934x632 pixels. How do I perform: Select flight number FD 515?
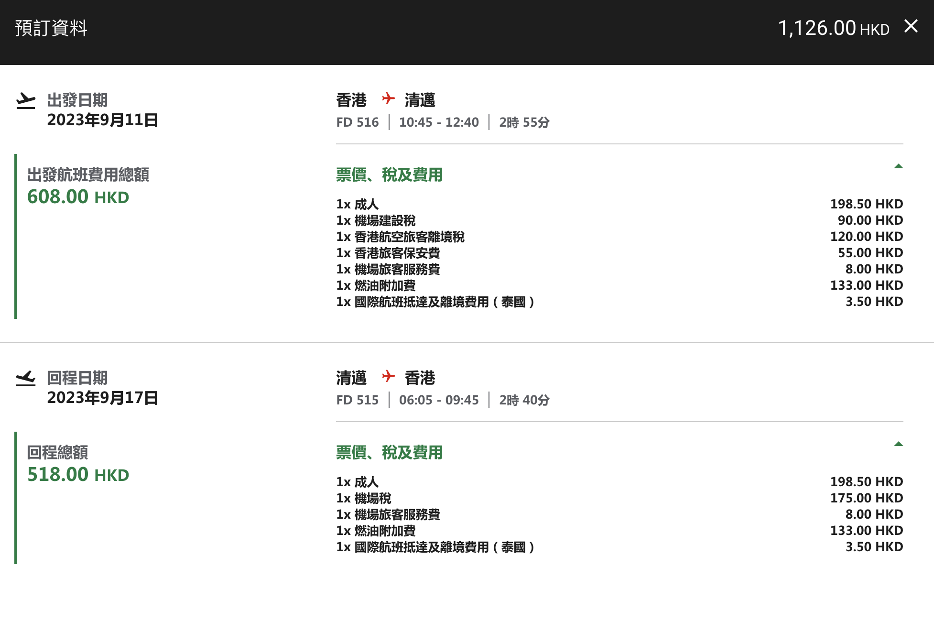[x=357, y=400]
